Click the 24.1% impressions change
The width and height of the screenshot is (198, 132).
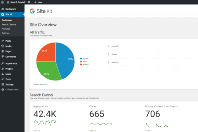[x=37, y=131]
